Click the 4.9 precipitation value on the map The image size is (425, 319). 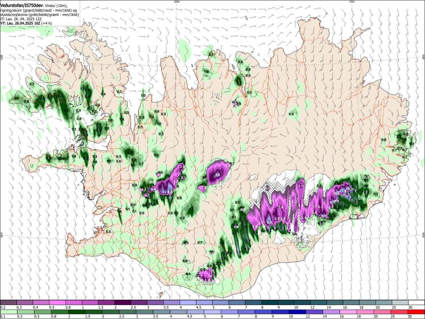click(x=247, y=249)
